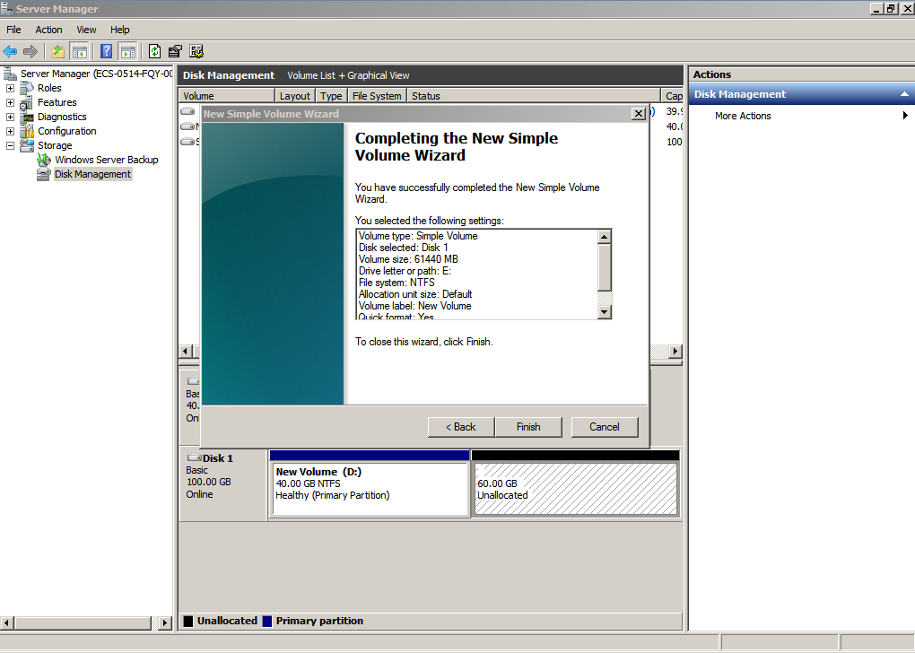915x653 pixels.
Task: Select the Roles tree item
Action: [49, 88]
